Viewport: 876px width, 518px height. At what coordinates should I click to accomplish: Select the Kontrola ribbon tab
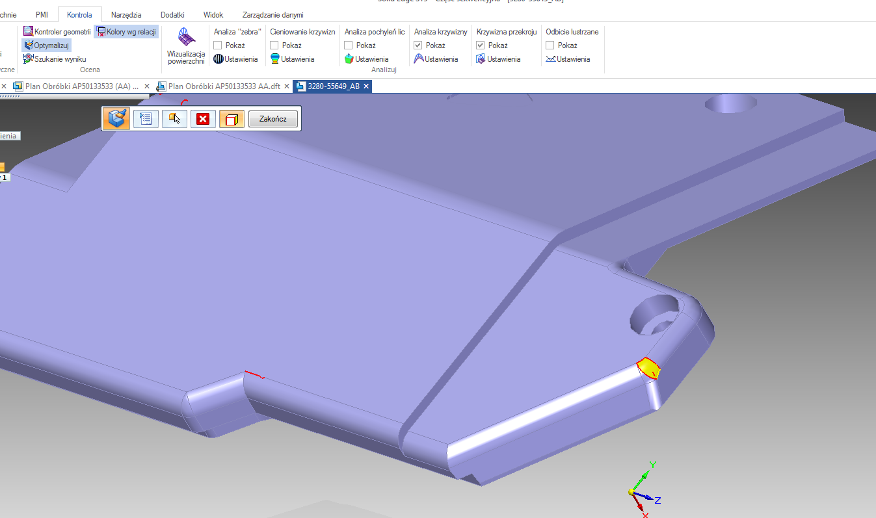(80, 14)
